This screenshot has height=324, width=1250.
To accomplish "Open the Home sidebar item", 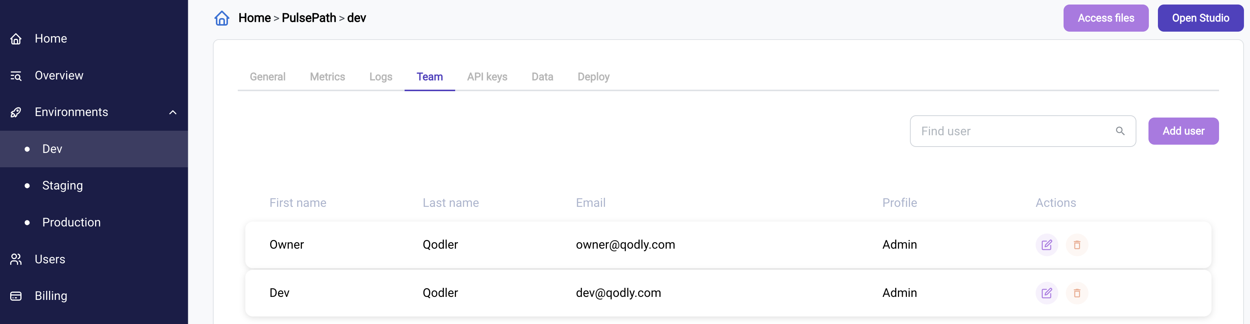I will click(x=94, y=39).
